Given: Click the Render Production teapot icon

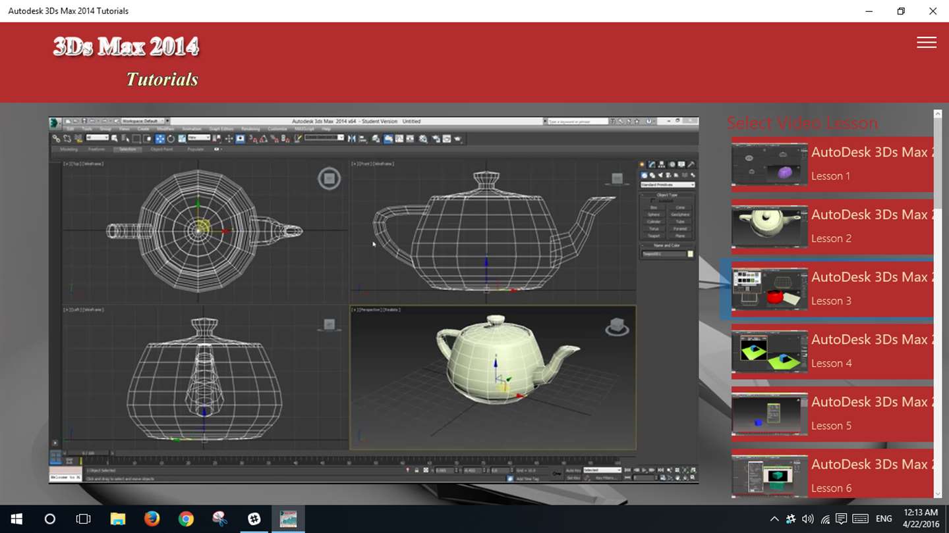Looking at the screenshot, I should point(457,139).
